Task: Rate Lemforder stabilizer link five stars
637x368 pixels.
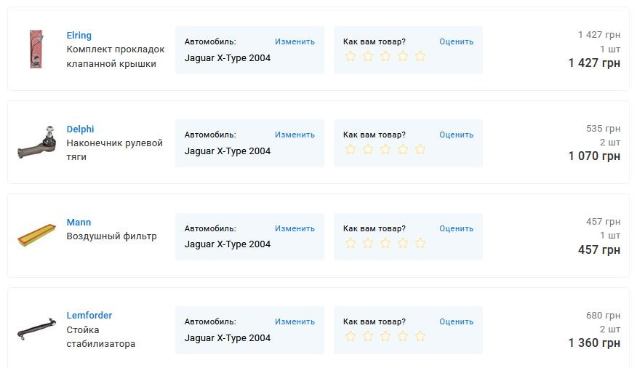Action: (x=420, y=336)
